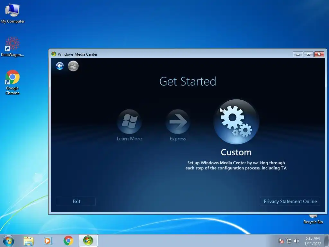This screenshot has width=329, height=247.
Task: Click the taskbar clock showing 5:18 AM
Action: point(313,241)
